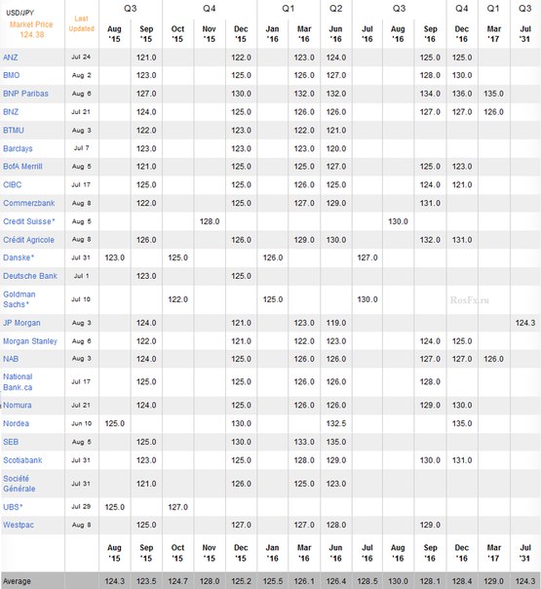Select the bottom Dec '16 column header
541x589 pixels.
[462, 553]
